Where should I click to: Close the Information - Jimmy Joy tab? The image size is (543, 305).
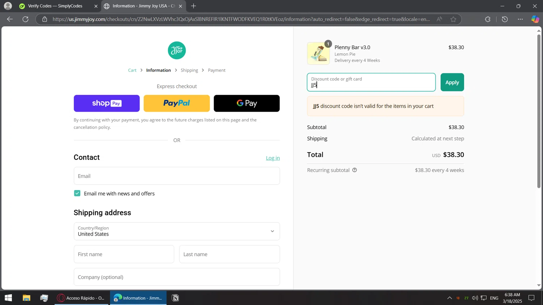[x=180, y=6]
